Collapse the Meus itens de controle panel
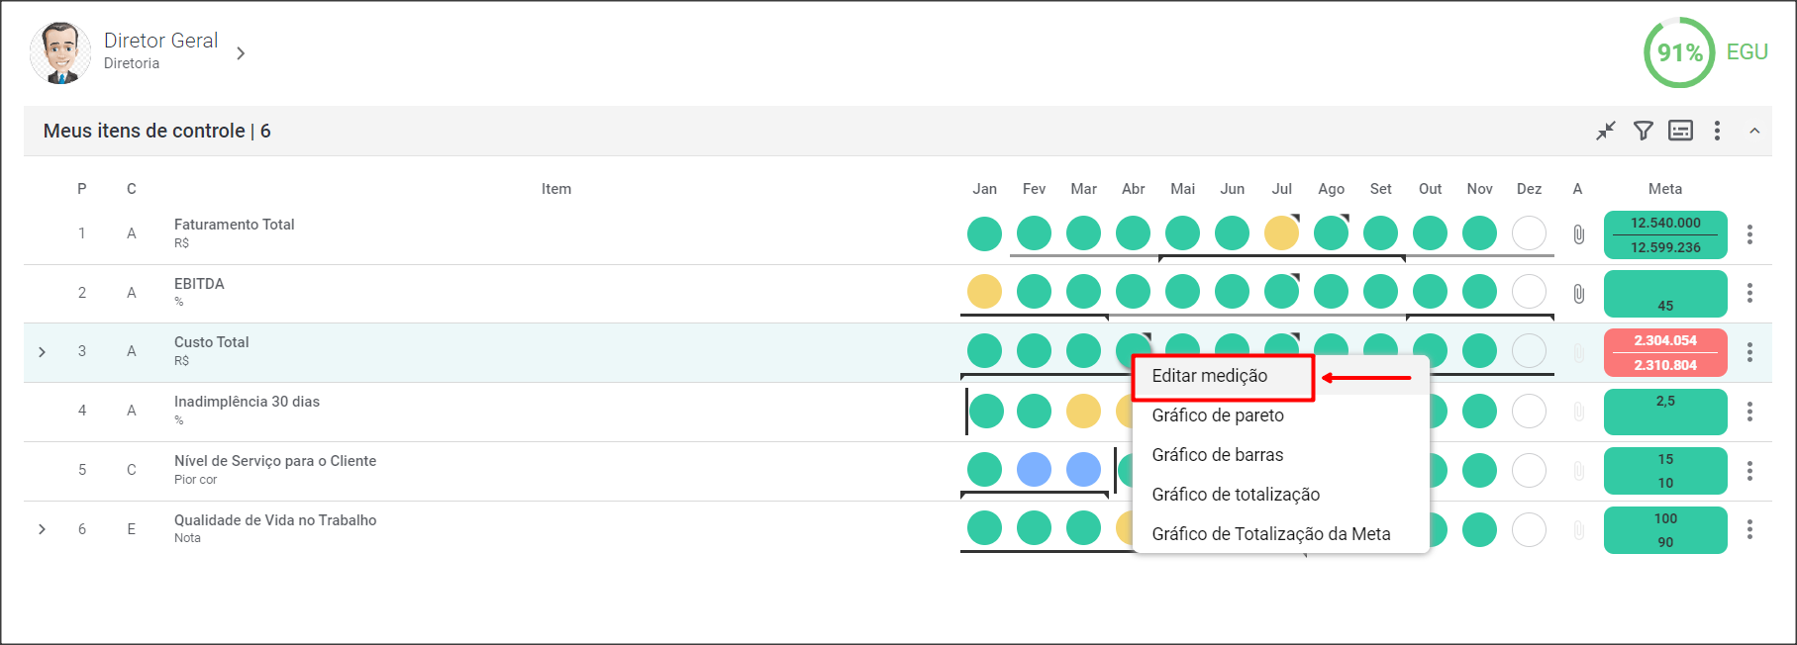Screen dimensions: 1797x645 (1754, 131)
